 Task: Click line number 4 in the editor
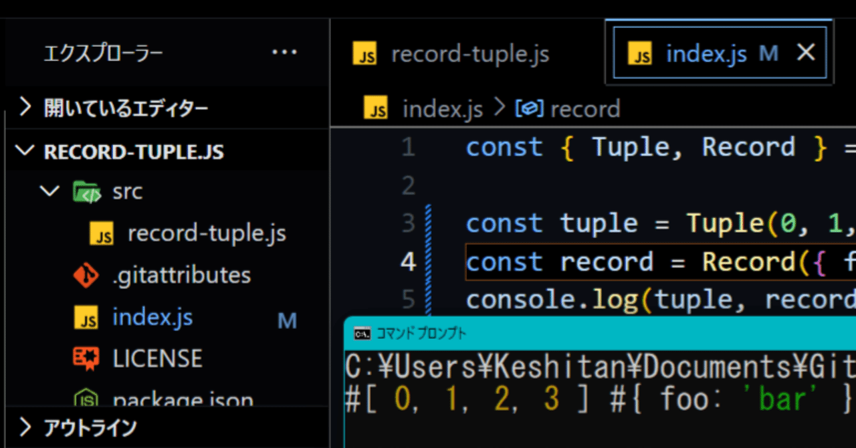point(408,262)
